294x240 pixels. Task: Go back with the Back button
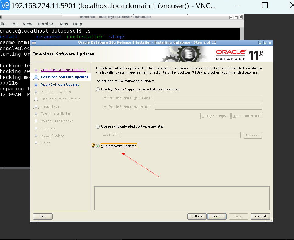point(197,216)
